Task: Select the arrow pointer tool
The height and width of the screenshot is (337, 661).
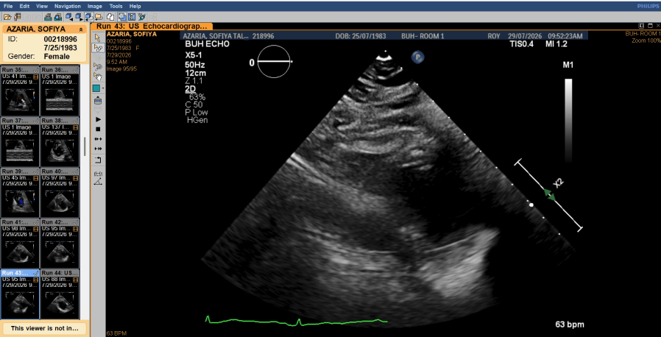Action: pos(98,38)
